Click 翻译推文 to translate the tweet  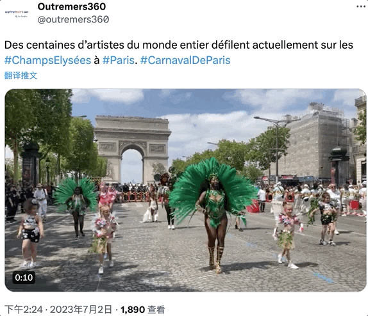pyautogui.click(x=21, y=75)
